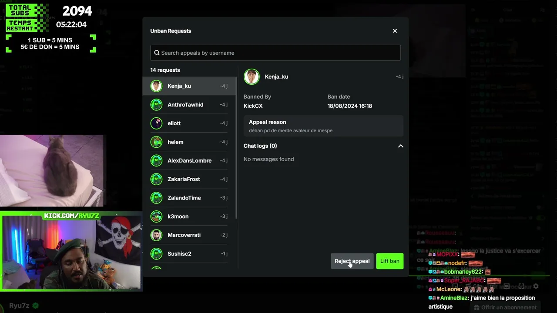
Task: Click the "Chat logs (0)" heading
Action: click(260, 146)
